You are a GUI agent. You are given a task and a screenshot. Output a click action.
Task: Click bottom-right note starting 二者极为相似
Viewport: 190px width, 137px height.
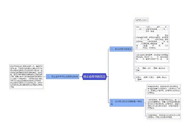[163, 116]
